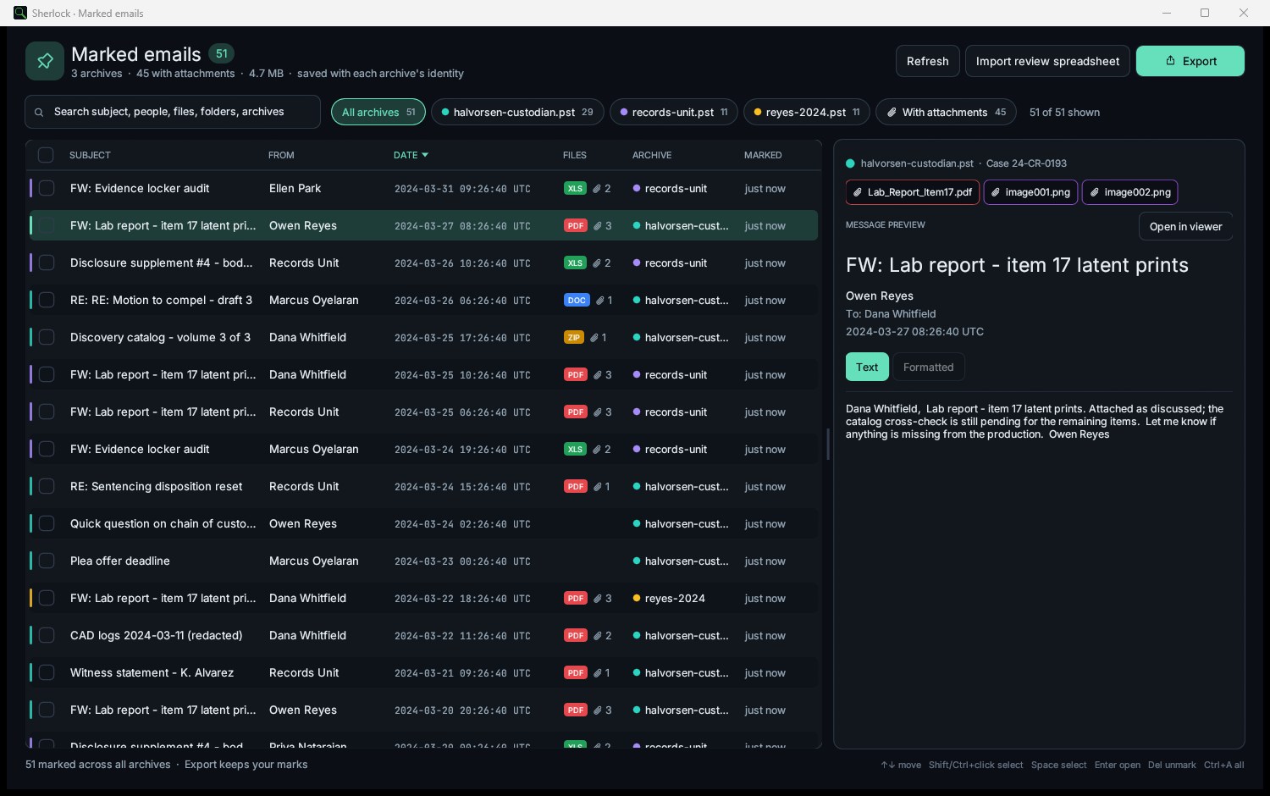Click the Export button

[x=1190, y=61]
